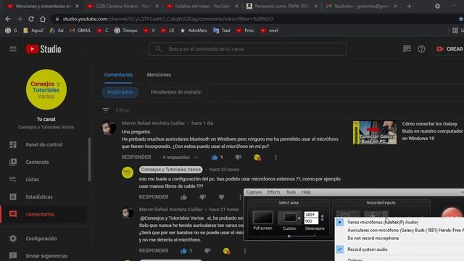The height and width of the screenshot is (261, 464).
Task: Like Marvin's second reply comment
Action: 183,251
